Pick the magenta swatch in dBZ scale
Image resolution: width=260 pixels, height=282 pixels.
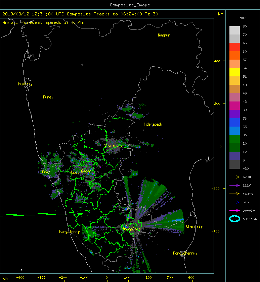click(234, 106)
